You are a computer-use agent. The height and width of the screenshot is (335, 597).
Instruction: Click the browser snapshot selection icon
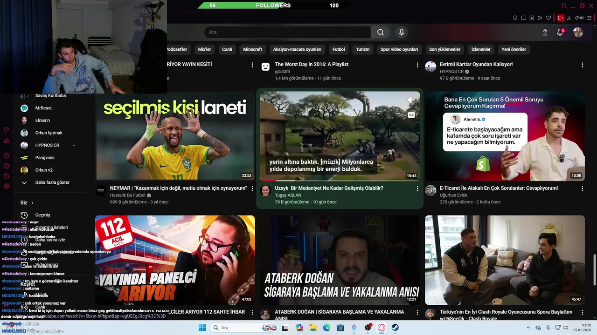click(523, 18)
